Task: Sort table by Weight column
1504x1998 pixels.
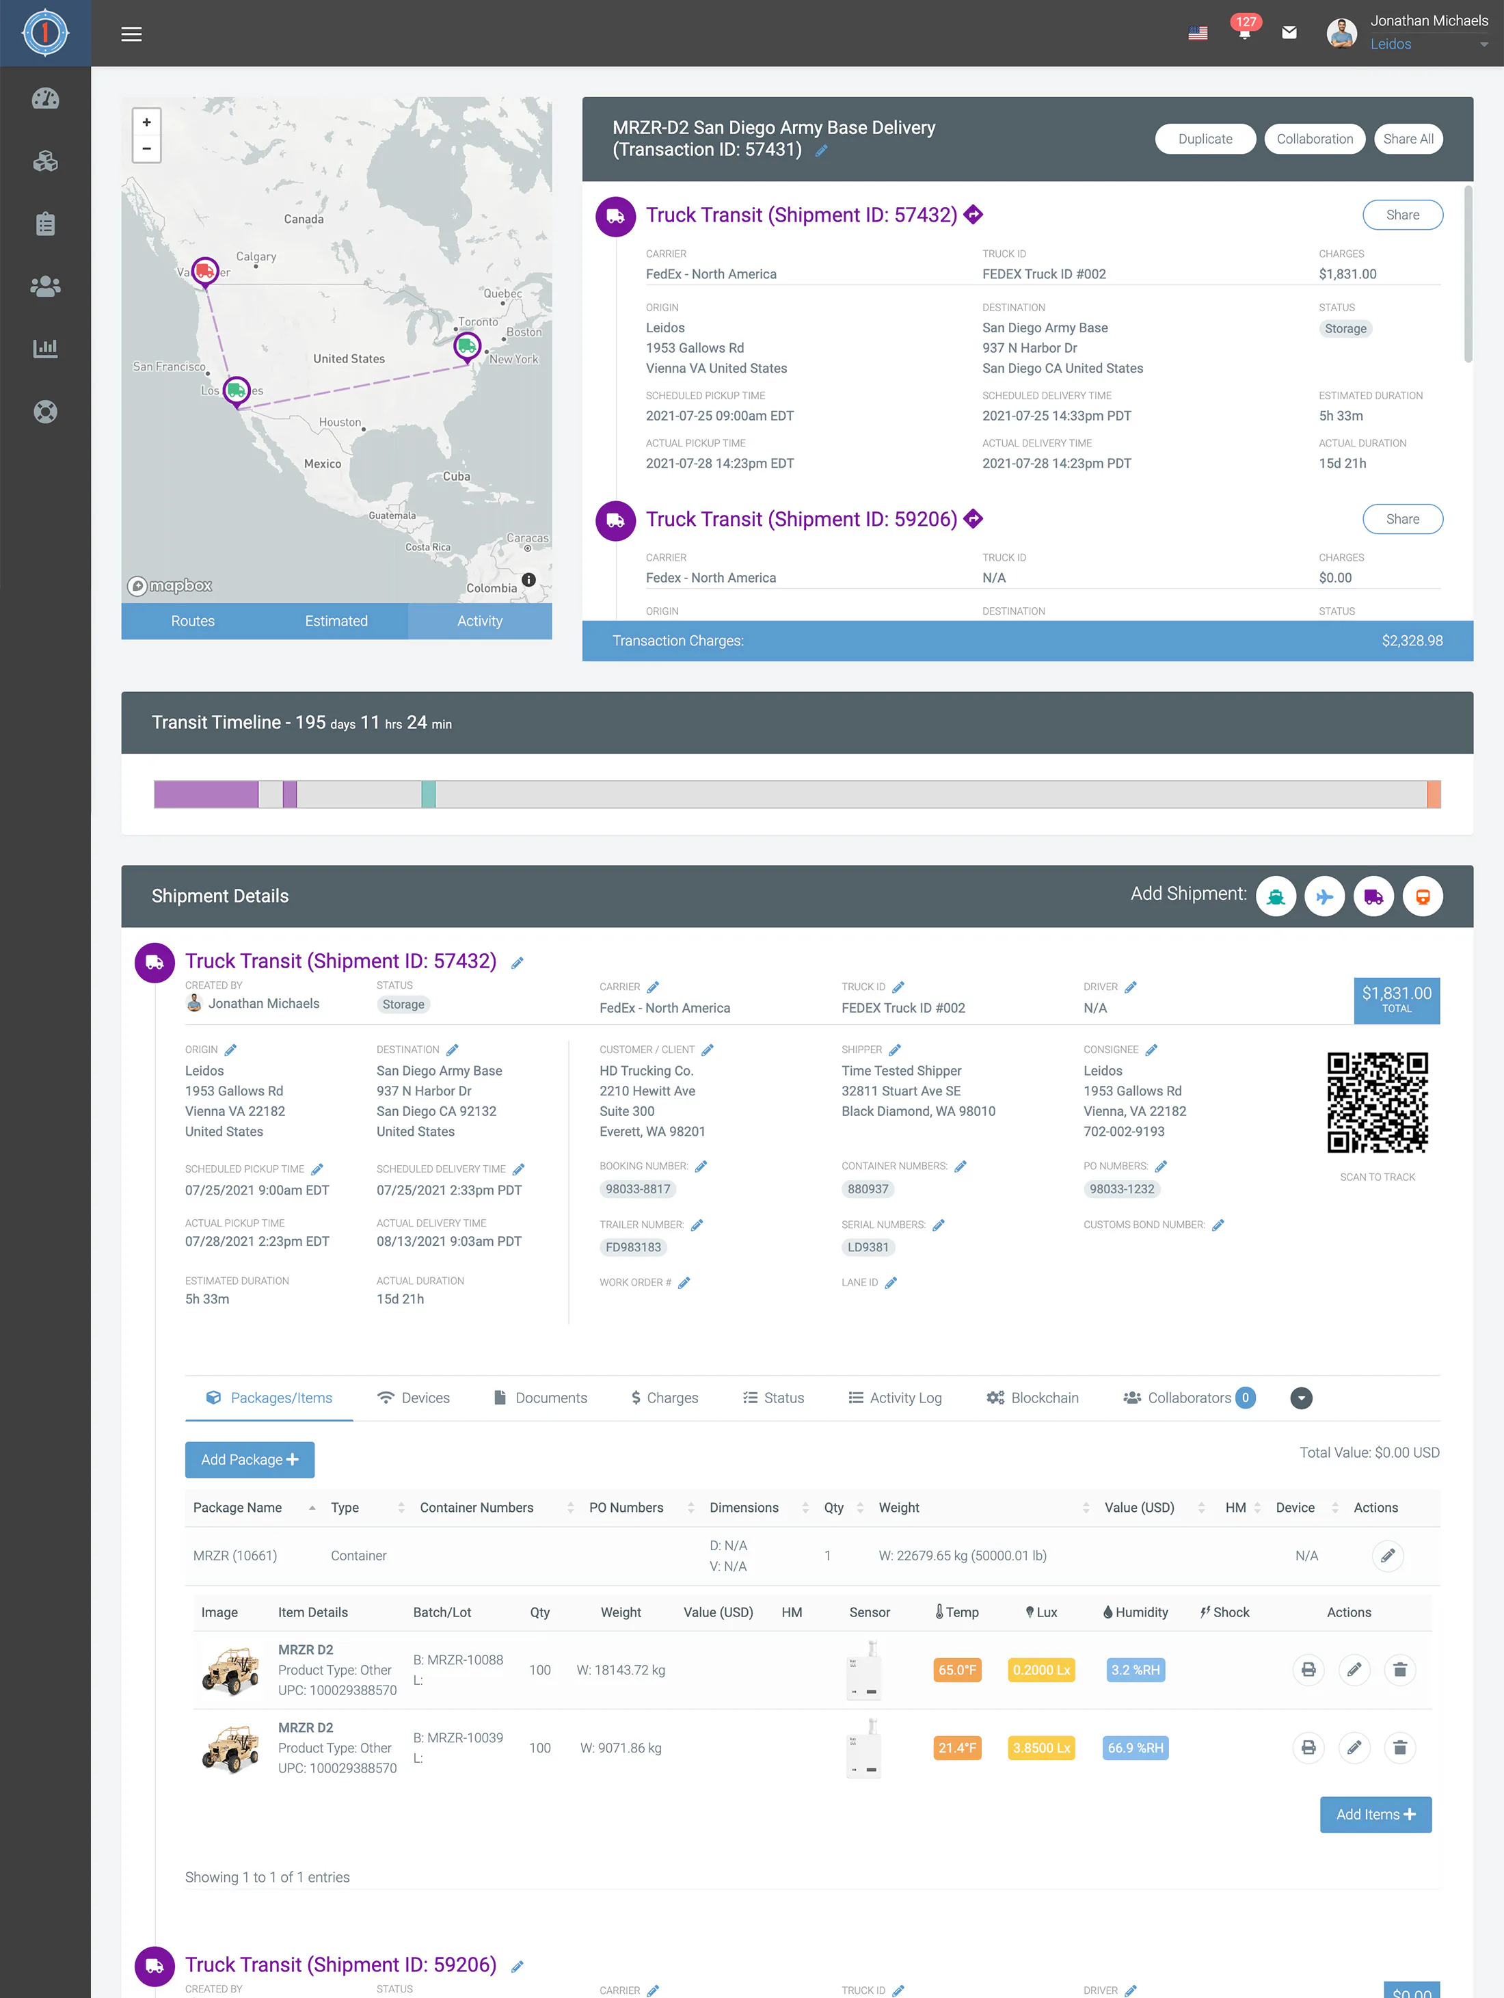Action: pyautogui.click(x=984, y=1508)
